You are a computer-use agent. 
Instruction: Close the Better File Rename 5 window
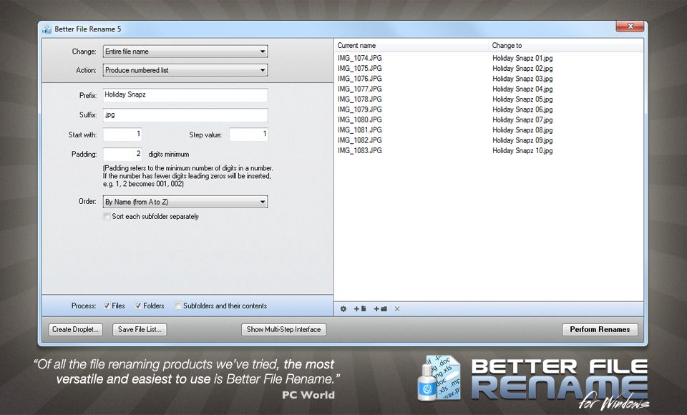630,26
